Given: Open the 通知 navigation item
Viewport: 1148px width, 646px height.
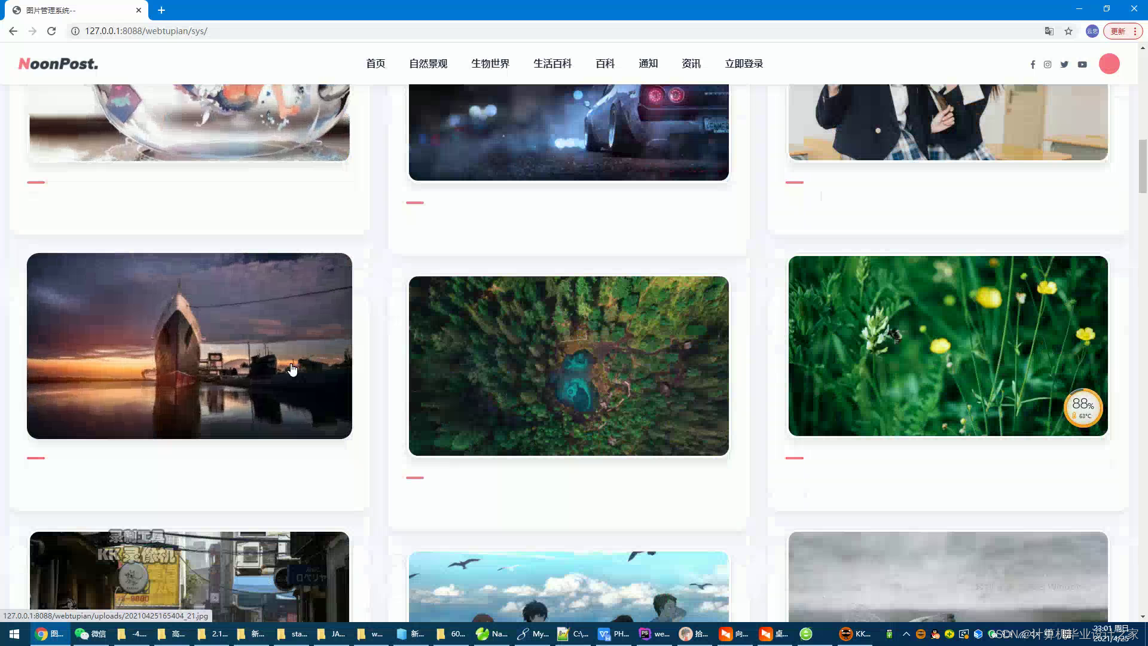Looking at the screenshot, I should 648,64.
